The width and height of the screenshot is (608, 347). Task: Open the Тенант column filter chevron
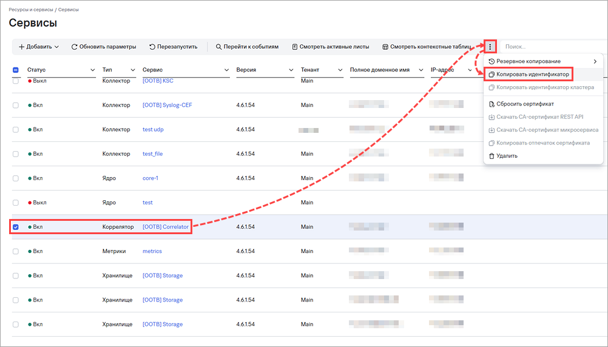(x=340, y=70)
